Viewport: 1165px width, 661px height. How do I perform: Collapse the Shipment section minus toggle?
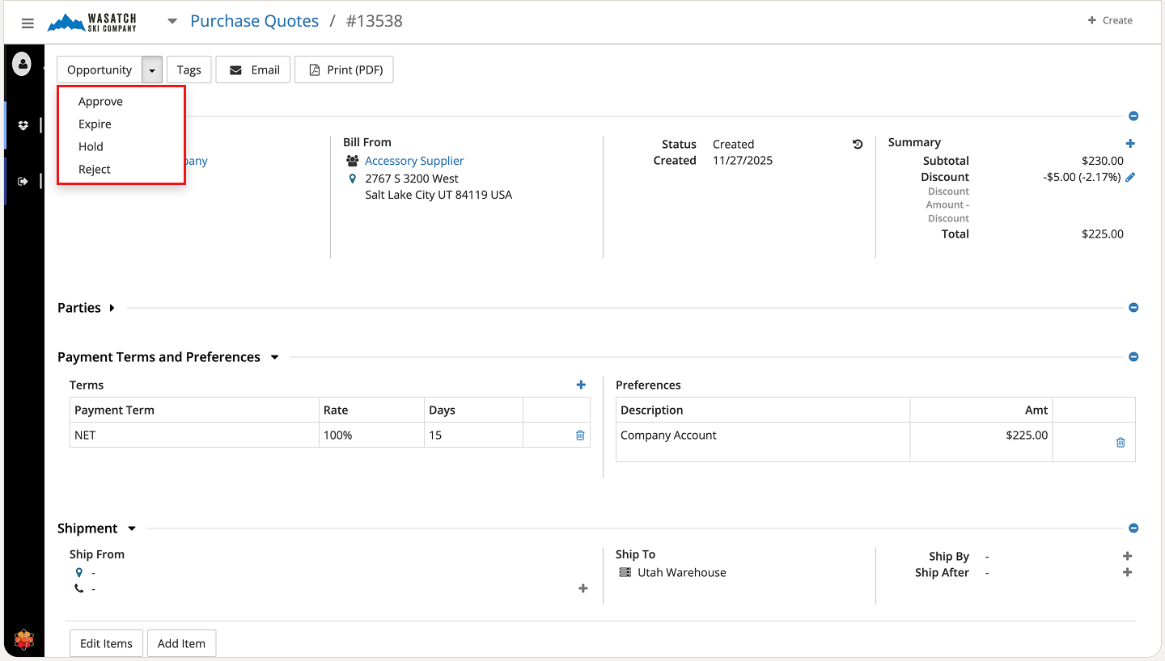(1133, 528)
